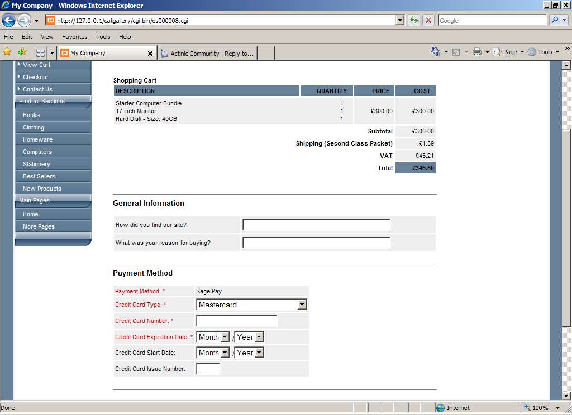
Task: Open the Favorites menu
Action: click(x=74, y=37)
